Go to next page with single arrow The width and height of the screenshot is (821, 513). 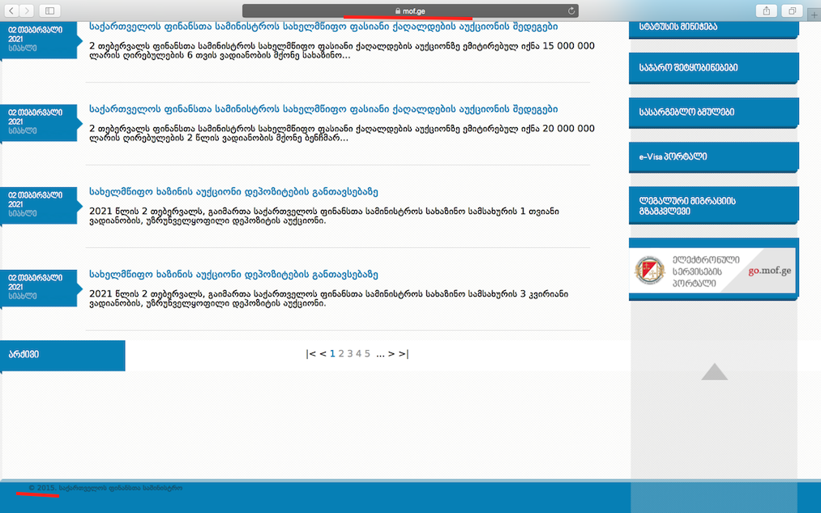tap(391, 353)
